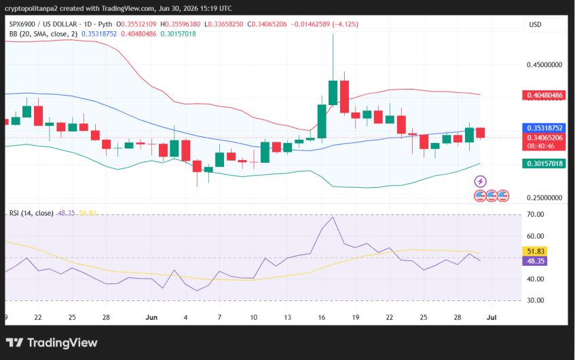The height and width of the screenshot is (360, 575).
Task: Click the red 0.40480486 upper band price label
Action: coord(544,95)
